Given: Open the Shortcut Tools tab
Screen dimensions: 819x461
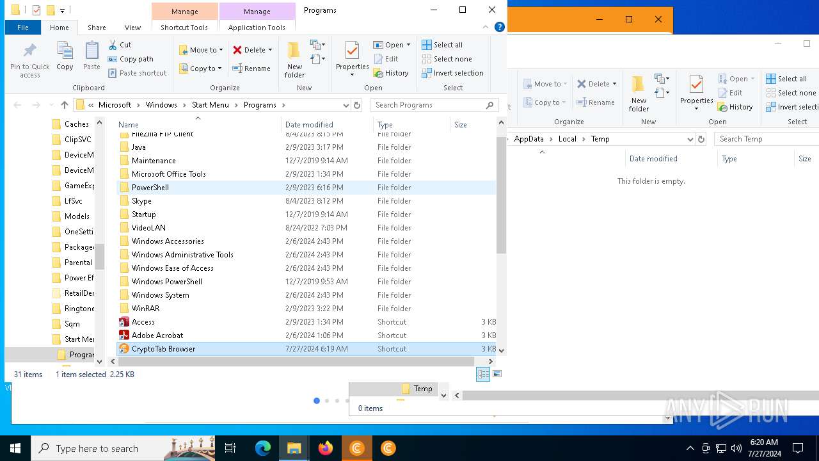Looking at the screenshot, I should [184, 28].
